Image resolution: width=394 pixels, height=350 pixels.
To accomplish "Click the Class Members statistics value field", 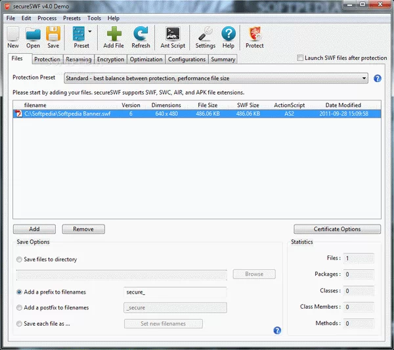I will (x=359, y=307).
